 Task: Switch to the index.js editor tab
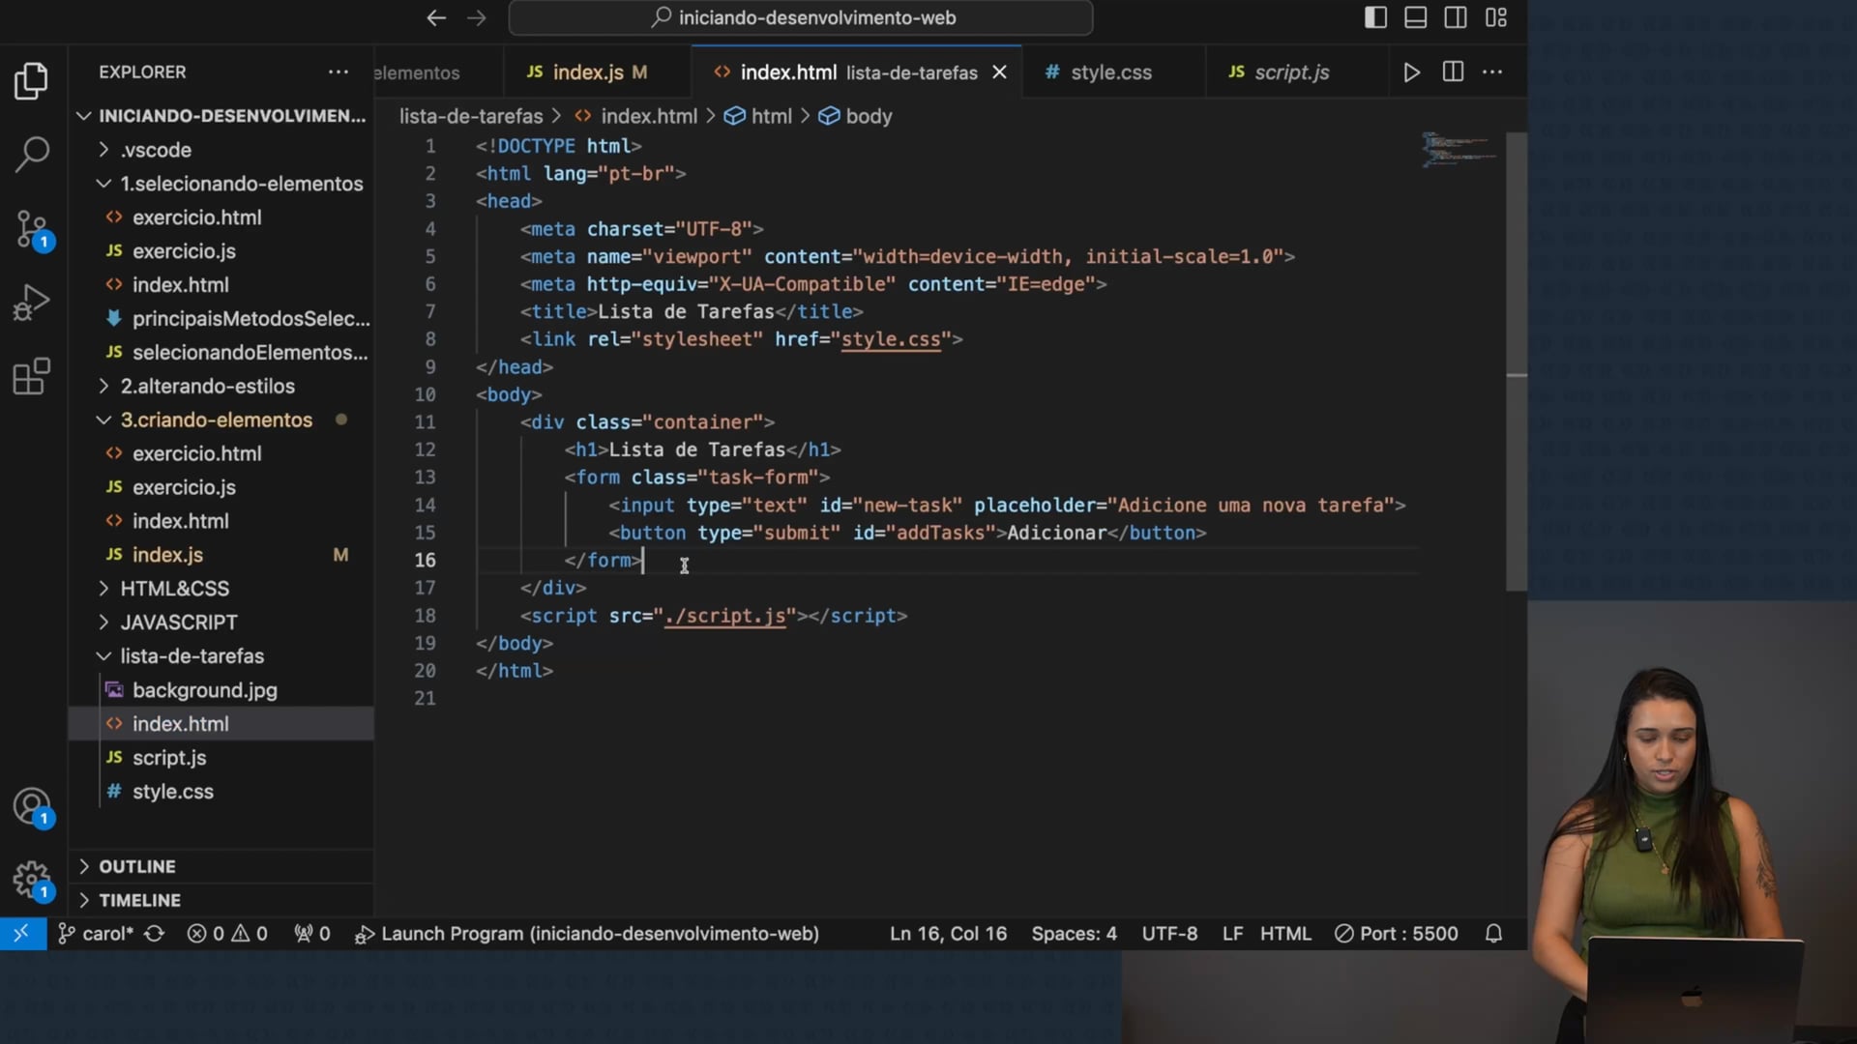587,72
